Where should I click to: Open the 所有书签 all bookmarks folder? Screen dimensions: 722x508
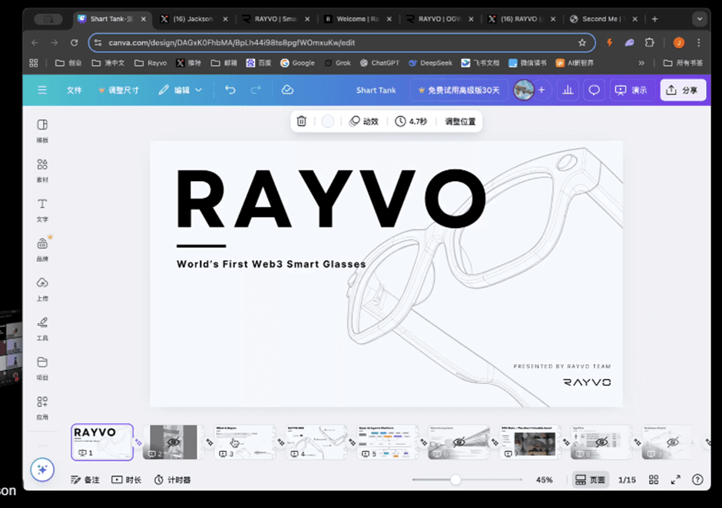[x=683, y=63]
